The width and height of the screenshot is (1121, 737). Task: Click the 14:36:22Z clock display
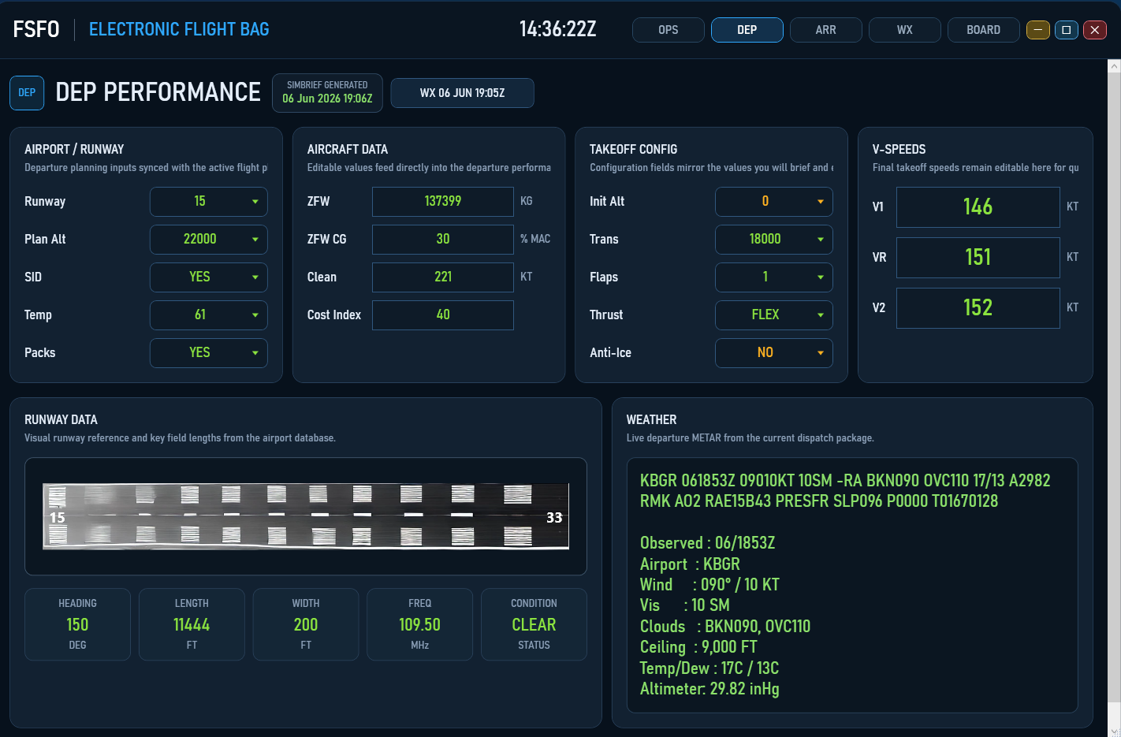coord(557,30)
